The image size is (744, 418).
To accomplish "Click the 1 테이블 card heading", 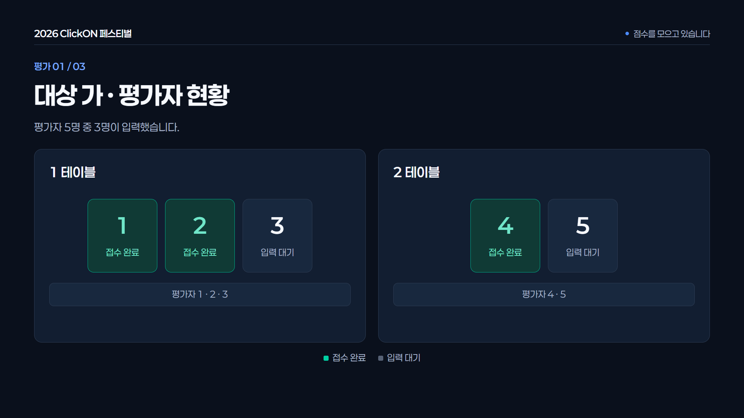I will coord(73,172).
